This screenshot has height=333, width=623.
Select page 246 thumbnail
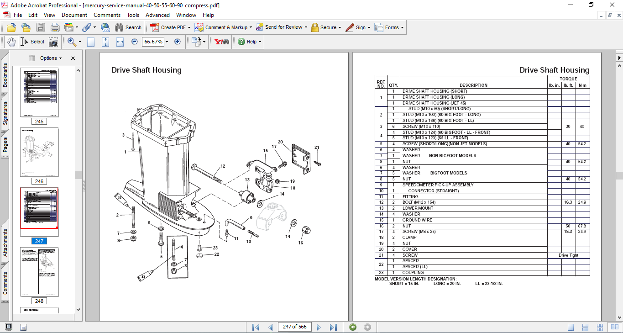(x=39, y=152)
